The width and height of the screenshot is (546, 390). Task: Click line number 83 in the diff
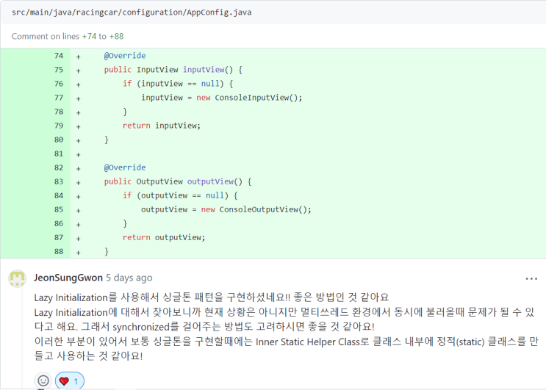point(59,181)
